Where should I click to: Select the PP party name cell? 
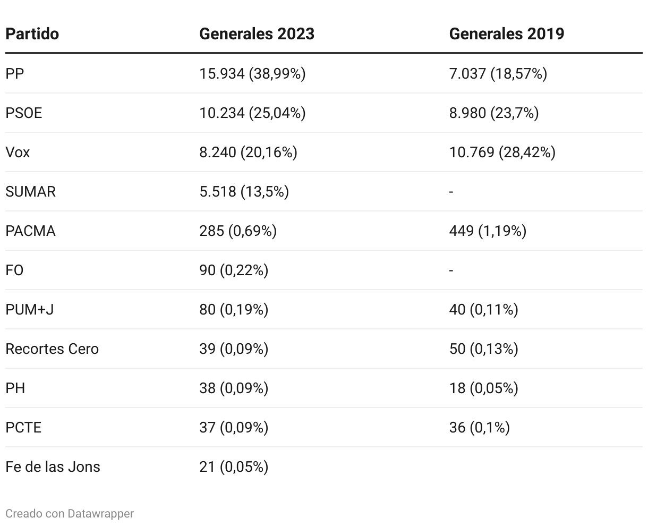click(x=15, y=73)
